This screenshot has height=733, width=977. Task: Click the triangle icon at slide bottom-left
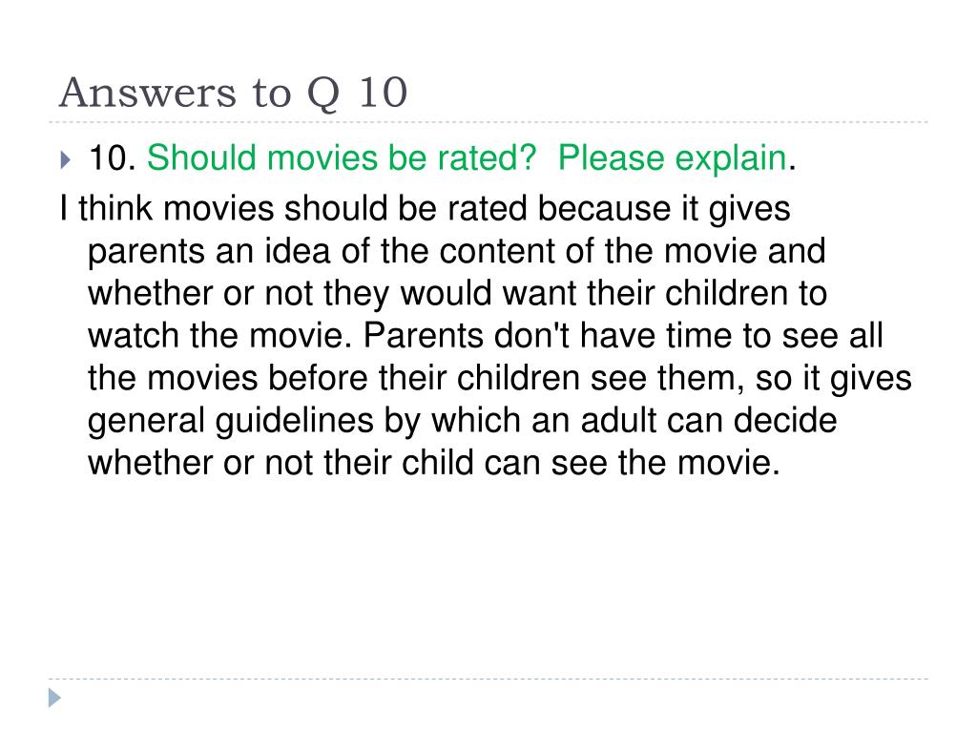(x=54, y=698)
